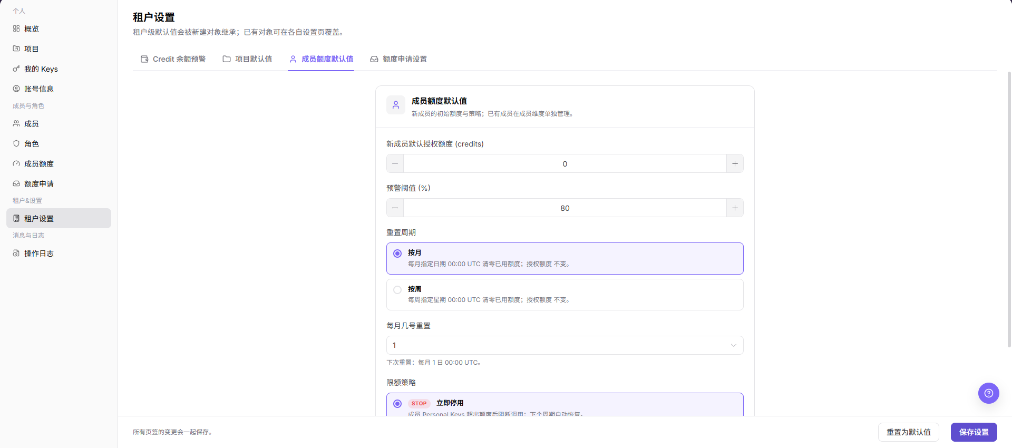Open the 每月几号重置 dropdown
The image size is (1012, 448).
pyautogui.click(x=565, y=345)
